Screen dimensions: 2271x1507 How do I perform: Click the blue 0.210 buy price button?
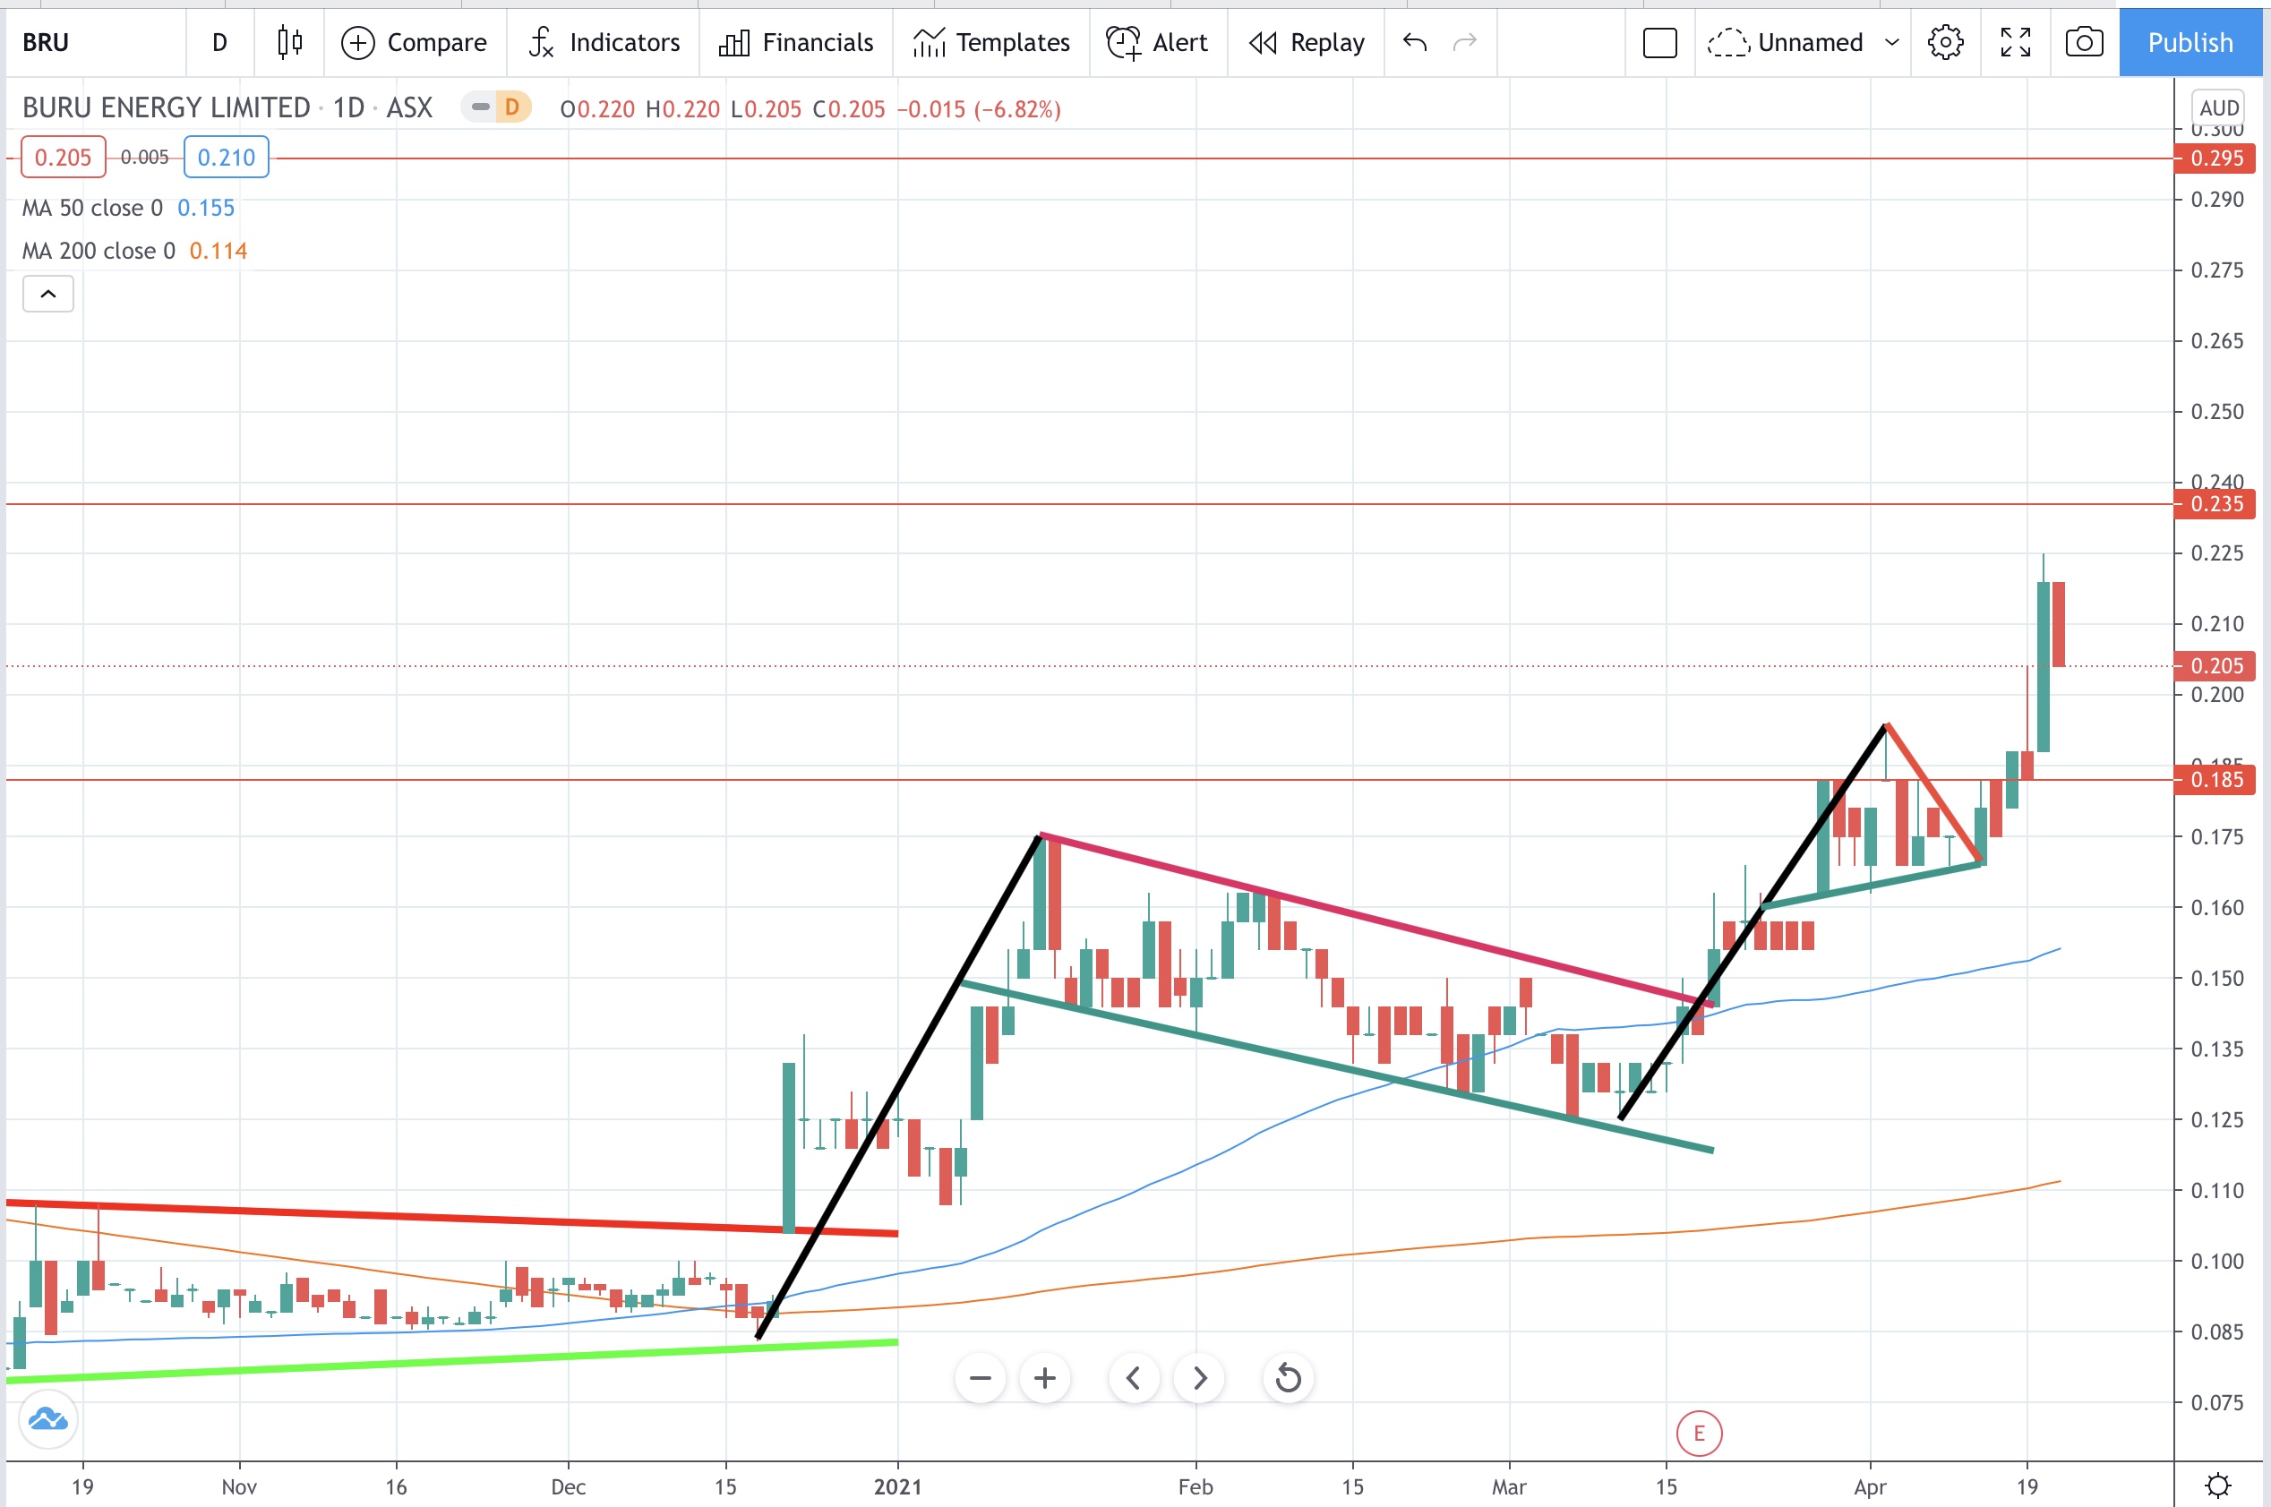pos(226,157)
